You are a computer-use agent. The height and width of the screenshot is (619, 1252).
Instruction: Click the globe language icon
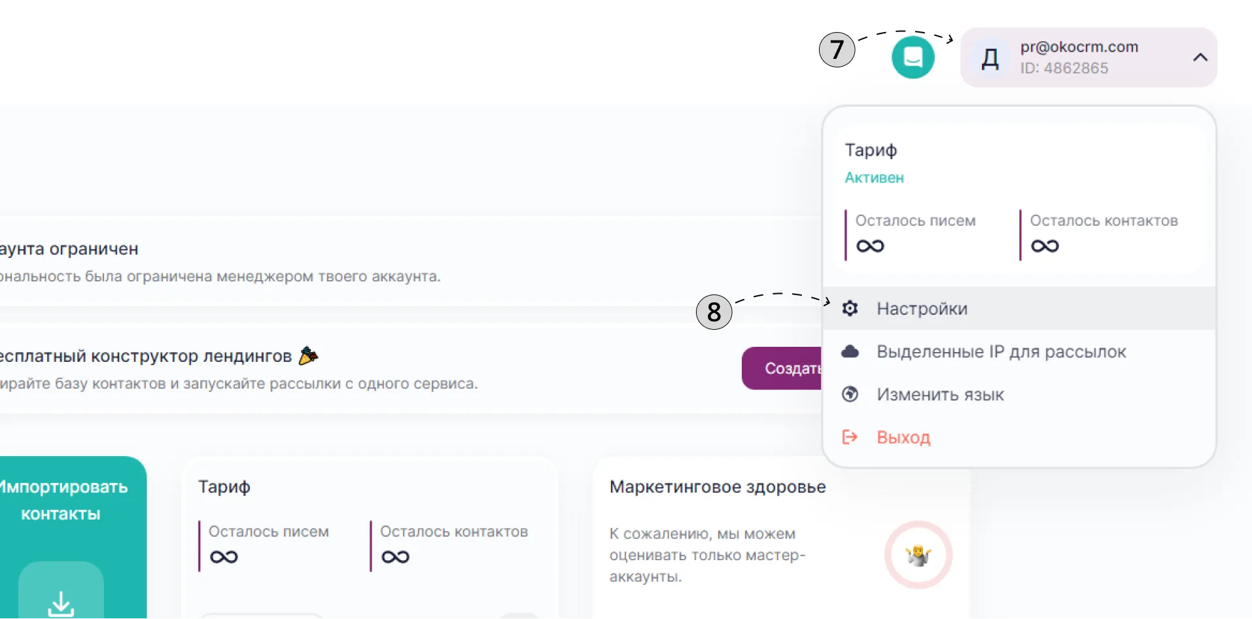pos(850,394)
